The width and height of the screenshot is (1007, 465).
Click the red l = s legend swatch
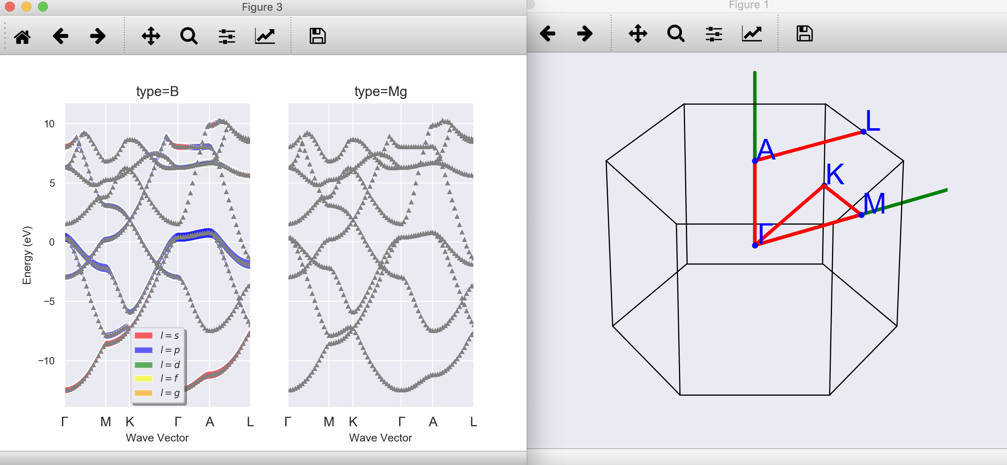[144, 336]
